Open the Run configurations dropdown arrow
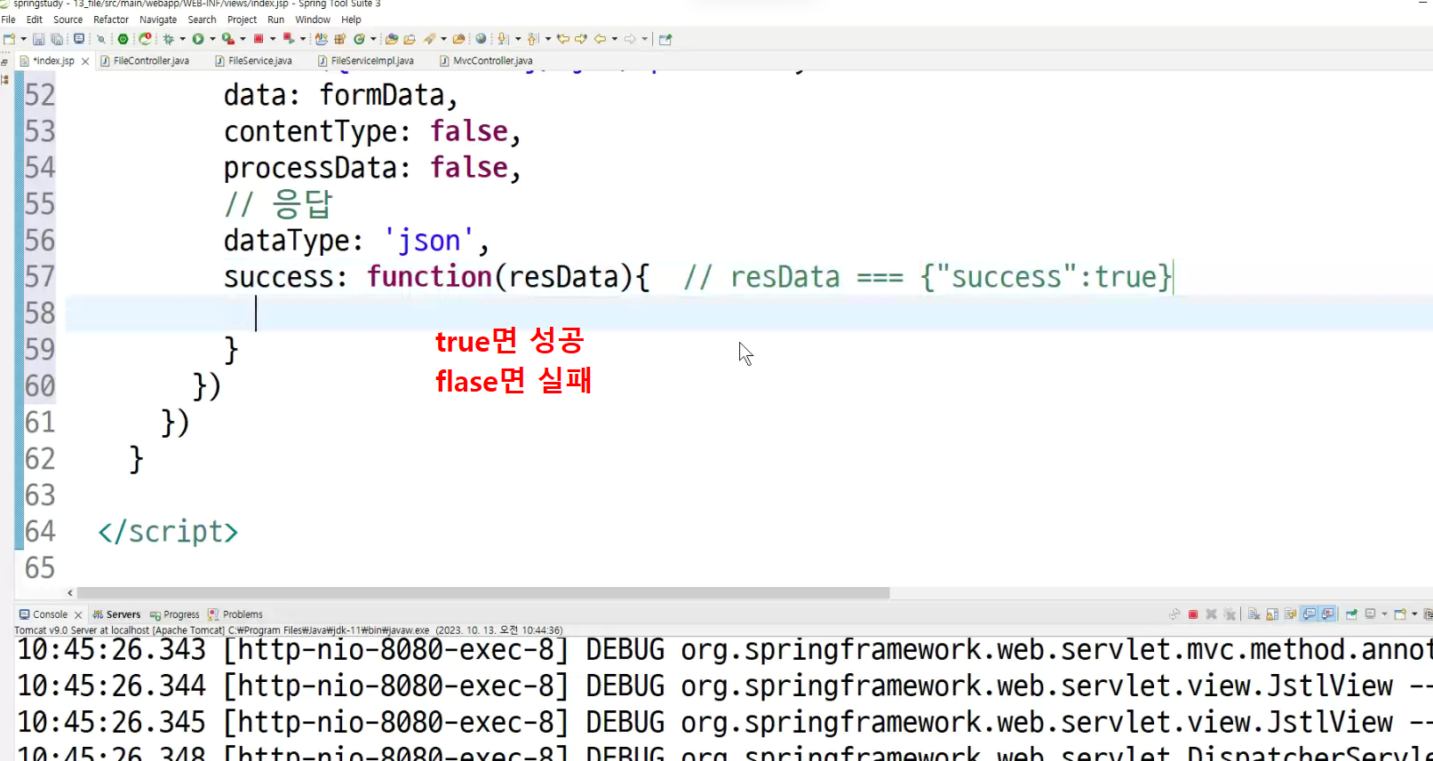 (x=212, y=39)
